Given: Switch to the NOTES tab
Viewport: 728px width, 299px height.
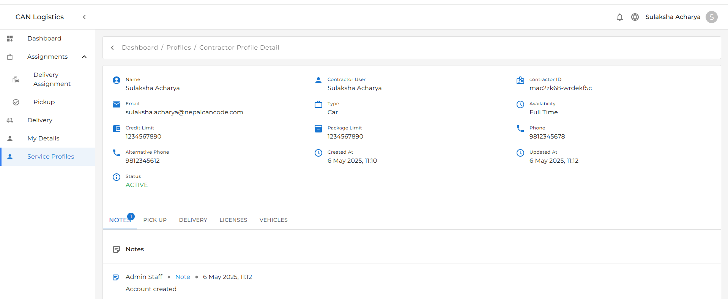Looking at the screenshot, I should [120, 220].
